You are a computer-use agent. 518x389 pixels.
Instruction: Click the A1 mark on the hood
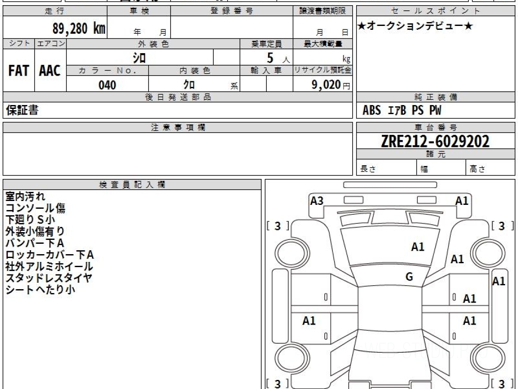pos(418,247)
